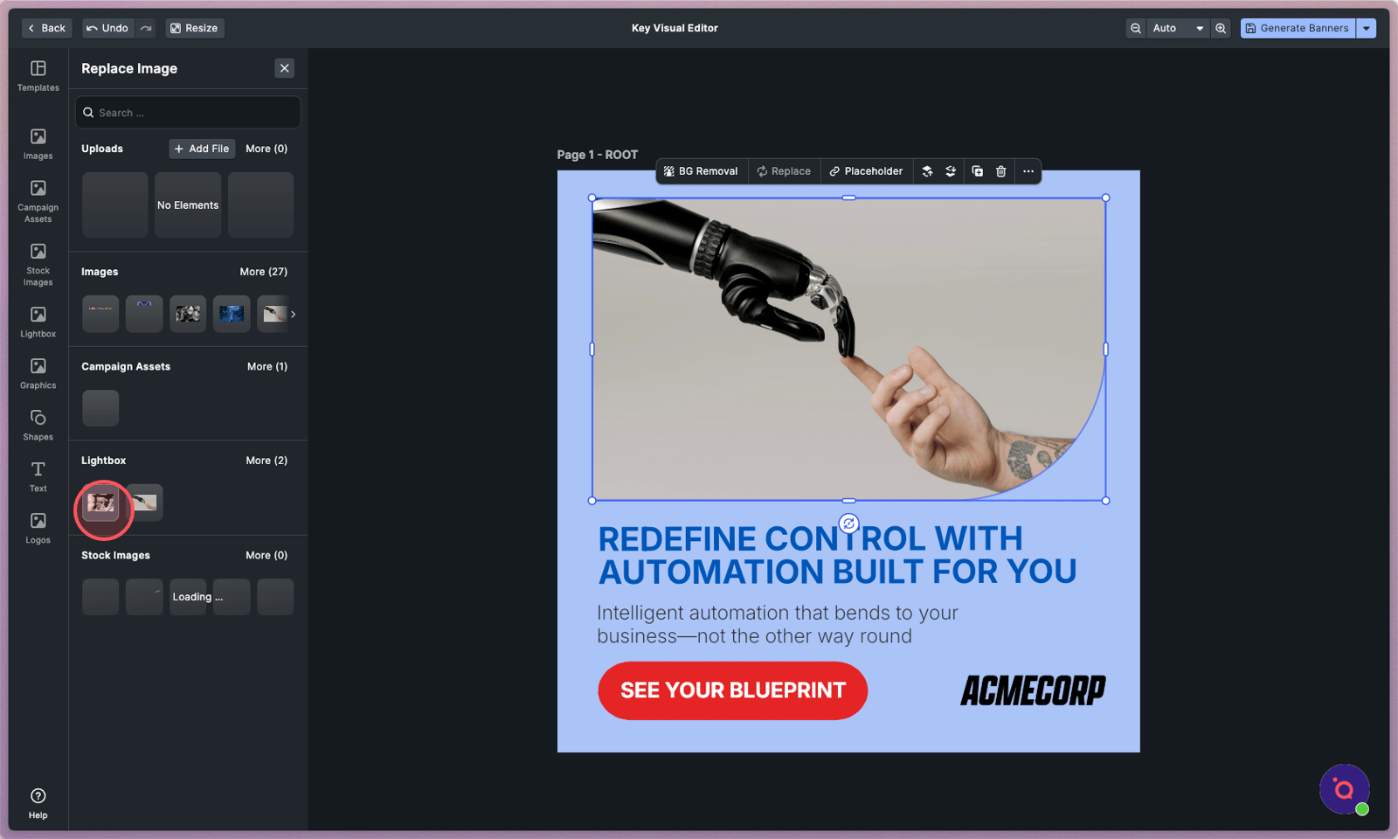Image resolution: width=1398 pixels, height=839 pixels.
Task: Expand the Generate Banners dropdown arrow
Action: [x=1367, y=28]
